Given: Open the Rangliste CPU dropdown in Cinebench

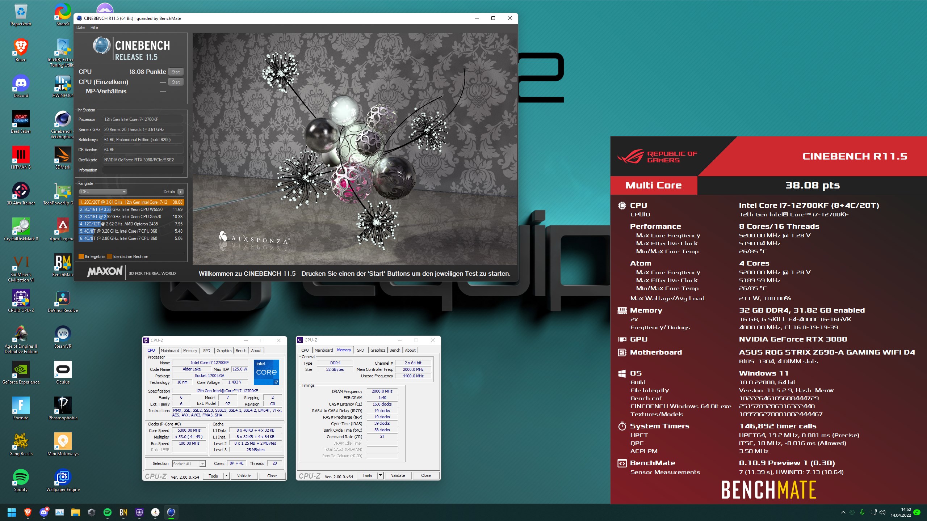Looking at the screenshot, I should [x=103, y=192].
